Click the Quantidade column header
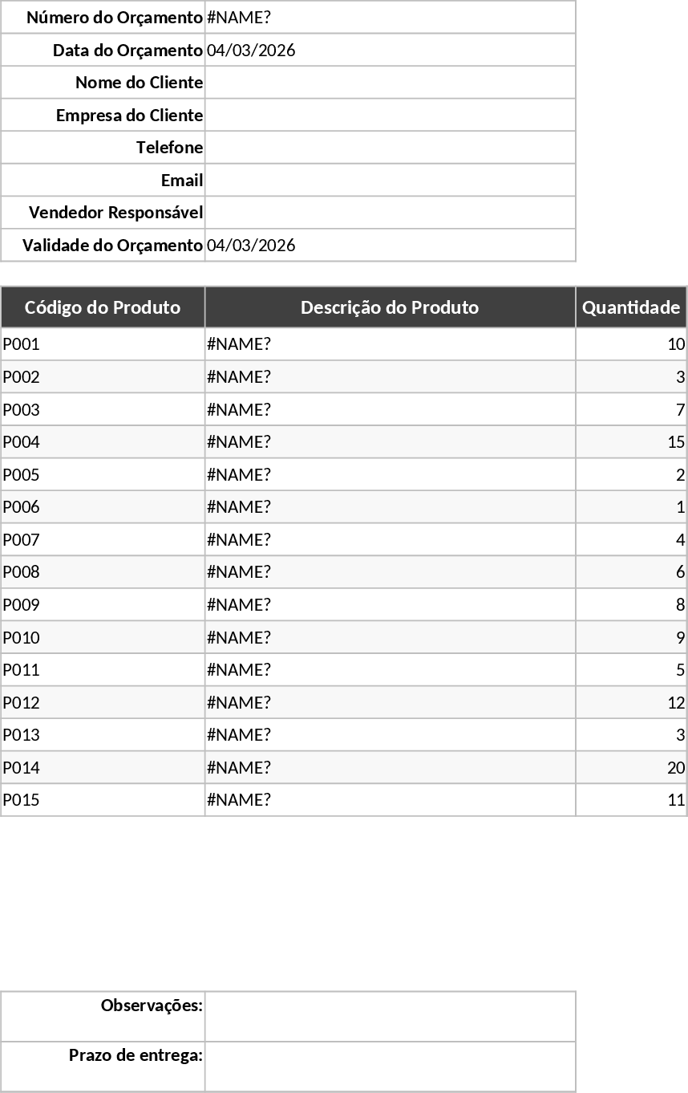 pos(631,307)
